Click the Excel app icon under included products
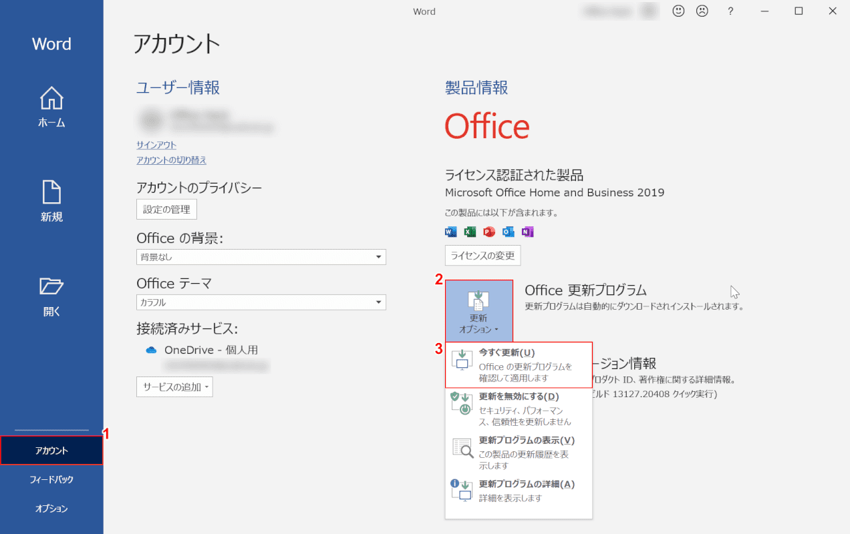 470,232
